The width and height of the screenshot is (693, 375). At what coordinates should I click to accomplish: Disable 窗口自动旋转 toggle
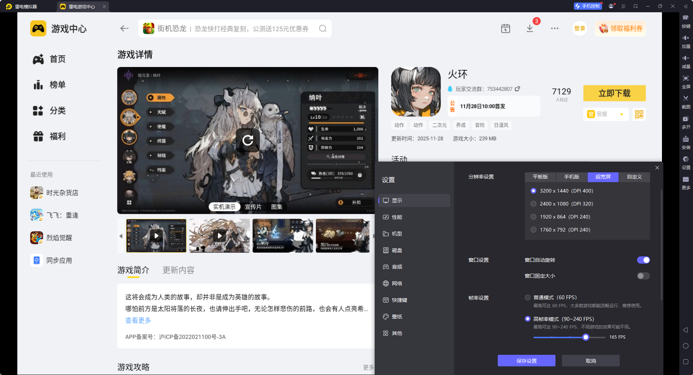[x=644, y=260]
